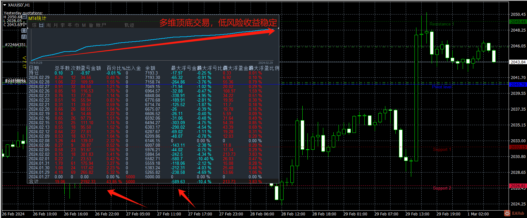527x218 pixels.
Task: Click the -10.40 % floating loss cell
Action: click(x=205, y=159)
